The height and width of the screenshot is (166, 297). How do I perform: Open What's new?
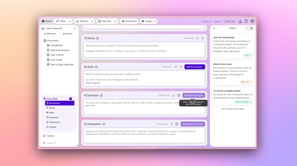230,21
